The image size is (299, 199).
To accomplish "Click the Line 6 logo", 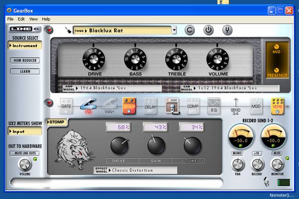I will tap(25, 29).
